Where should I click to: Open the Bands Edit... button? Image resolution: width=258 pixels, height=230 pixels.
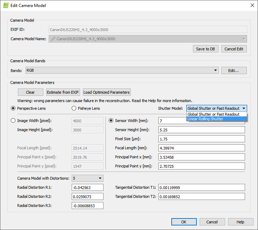[234, 71]
